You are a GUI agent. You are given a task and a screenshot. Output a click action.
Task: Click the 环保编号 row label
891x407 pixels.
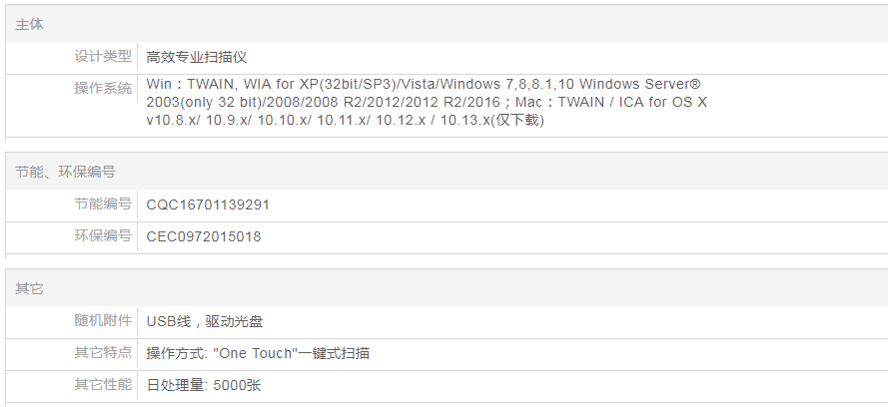tap(103, 236)
